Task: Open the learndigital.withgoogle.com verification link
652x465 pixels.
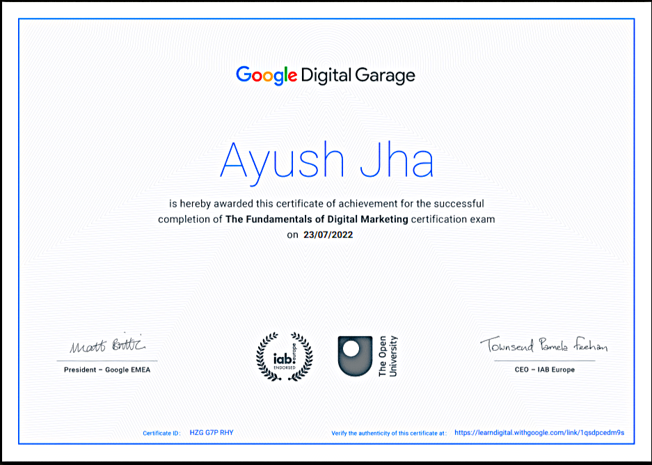Action: click(x=539, y=432)
